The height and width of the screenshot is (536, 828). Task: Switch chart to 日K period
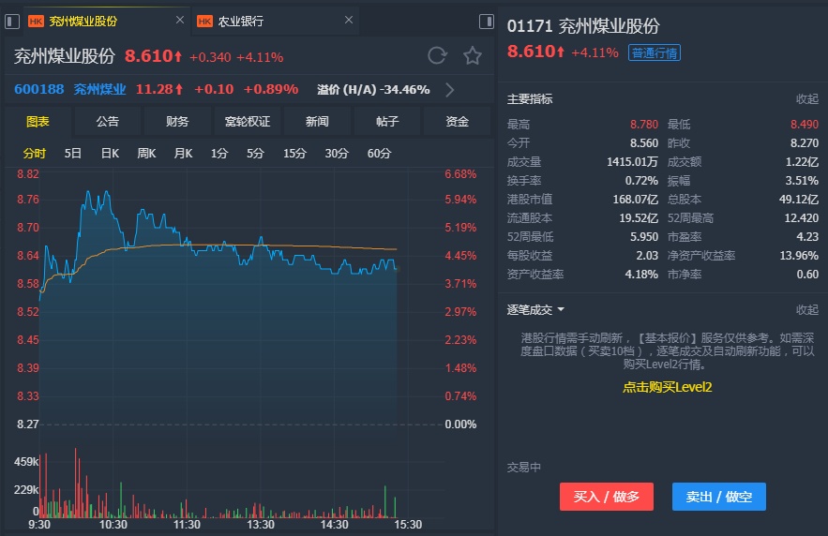pyautogui.click(x=110, y=154)
